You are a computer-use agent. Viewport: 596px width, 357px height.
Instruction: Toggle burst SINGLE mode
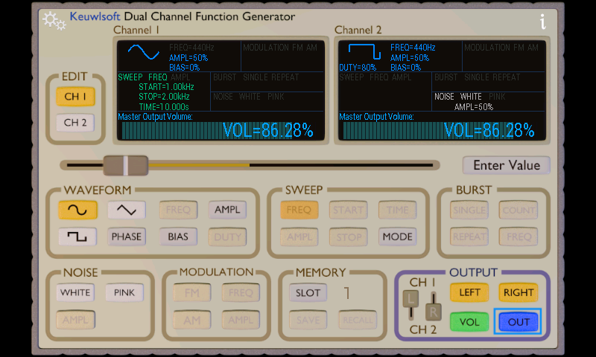469,210
